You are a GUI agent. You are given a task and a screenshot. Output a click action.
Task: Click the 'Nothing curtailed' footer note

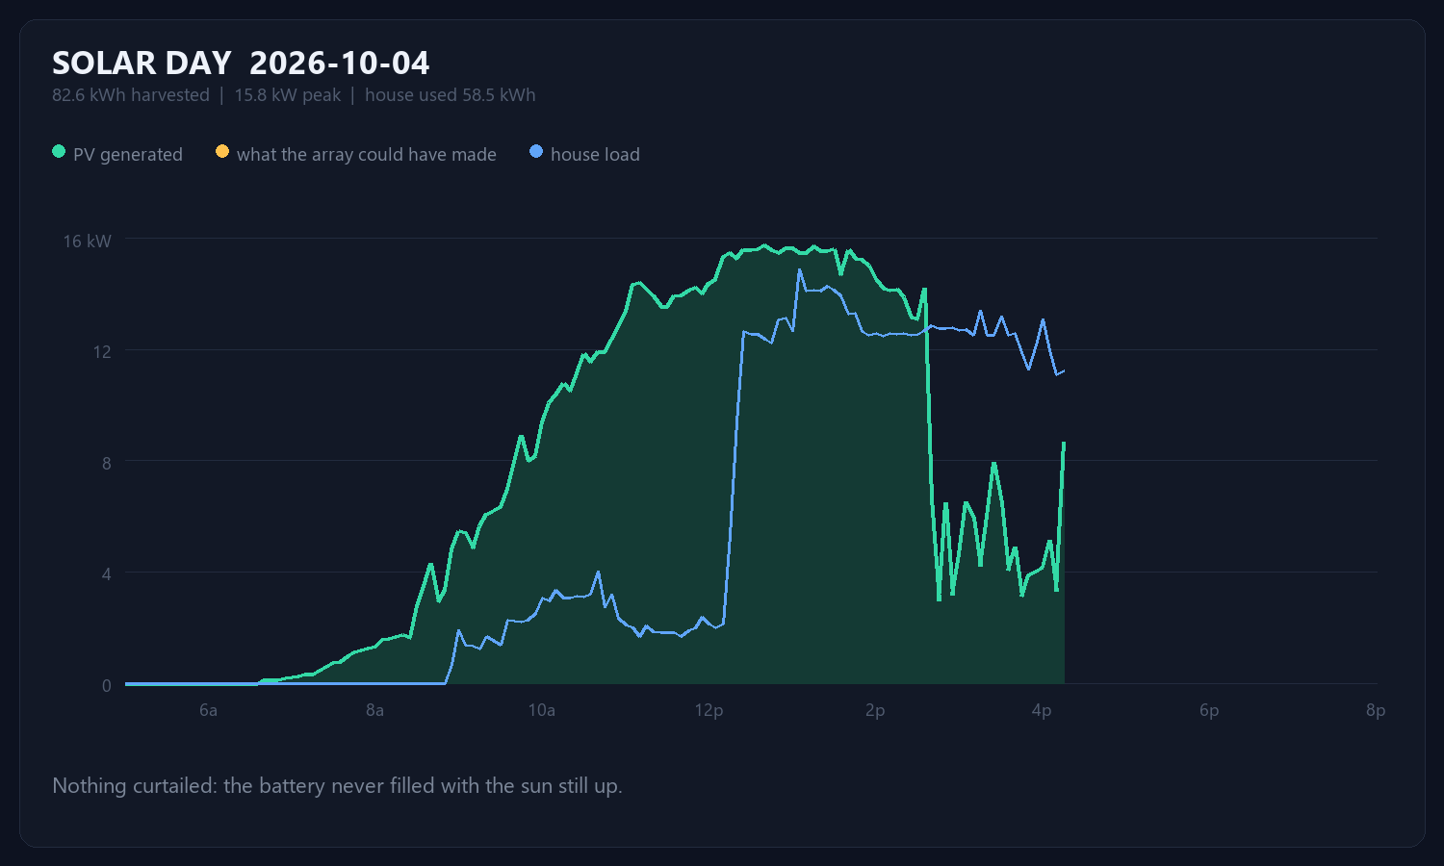tap(337, 786)
